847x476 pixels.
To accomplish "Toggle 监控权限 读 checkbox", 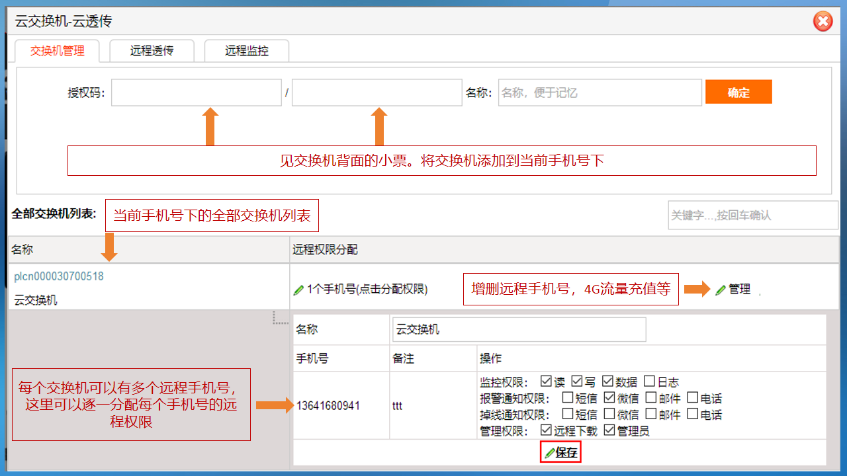I will tap(546, 381).
